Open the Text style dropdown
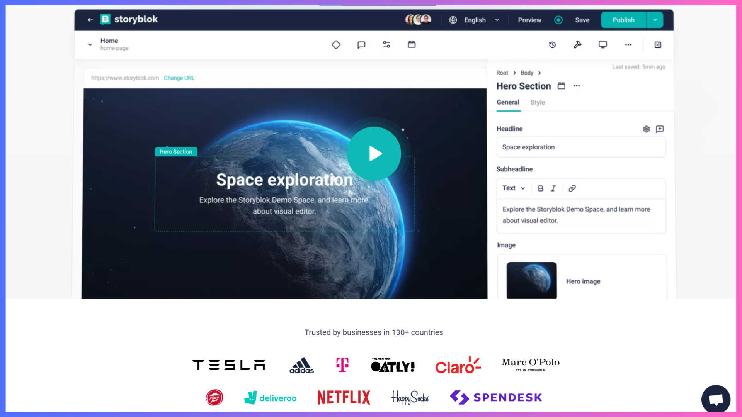Screen dimensions: 742x417 [x=513, y=188]
